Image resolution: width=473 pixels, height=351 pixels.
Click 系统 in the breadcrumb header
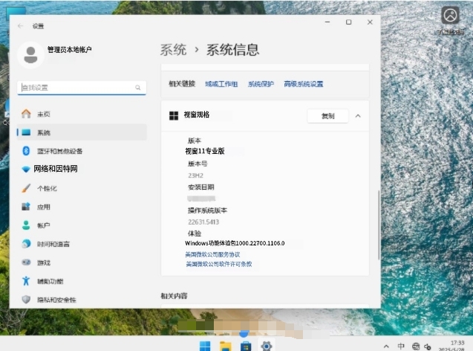(x=173, y=50)
